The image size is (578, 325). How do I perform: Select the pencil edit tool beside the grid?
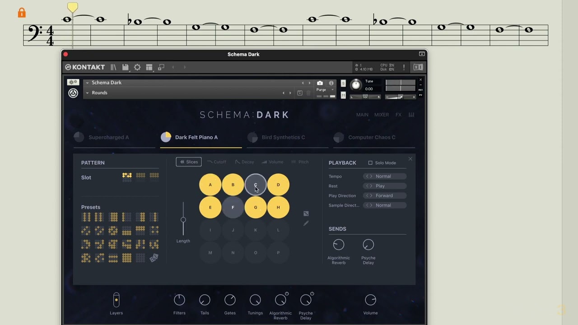click(306, 223)
